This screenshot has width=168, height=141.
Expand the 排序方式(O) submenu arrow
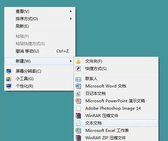[x=71, y=19]
